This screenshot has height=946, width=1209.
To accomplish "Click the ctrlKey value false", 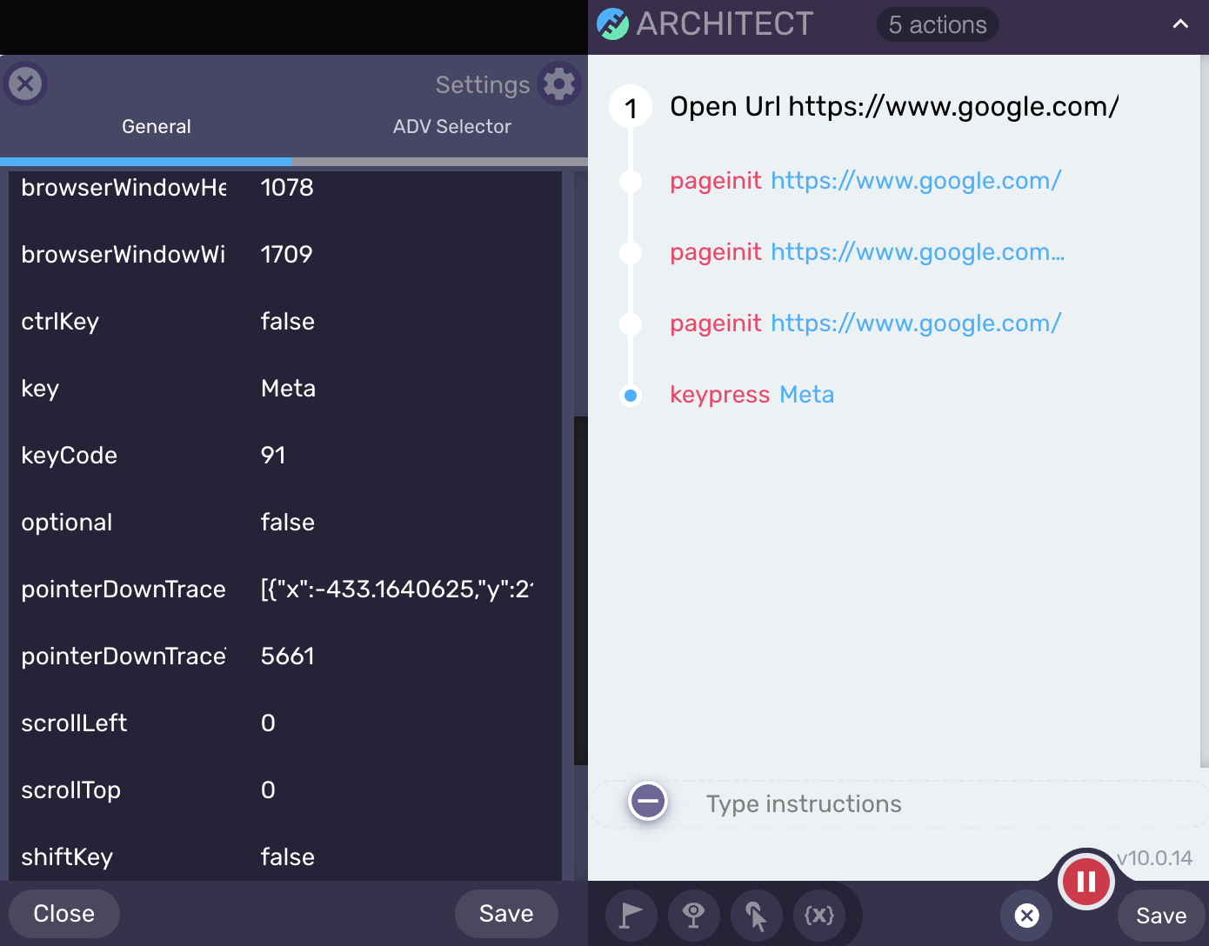I will (287, 322).
